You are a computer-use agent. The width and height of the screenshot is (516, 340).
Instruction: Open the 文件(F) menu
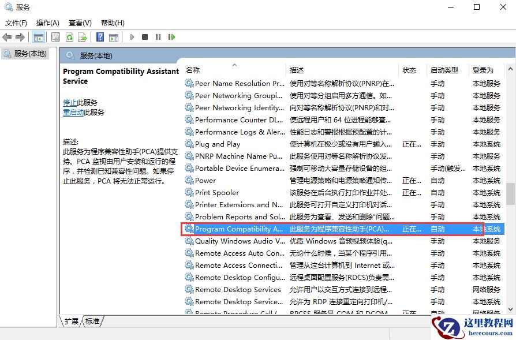pos(16,23)
